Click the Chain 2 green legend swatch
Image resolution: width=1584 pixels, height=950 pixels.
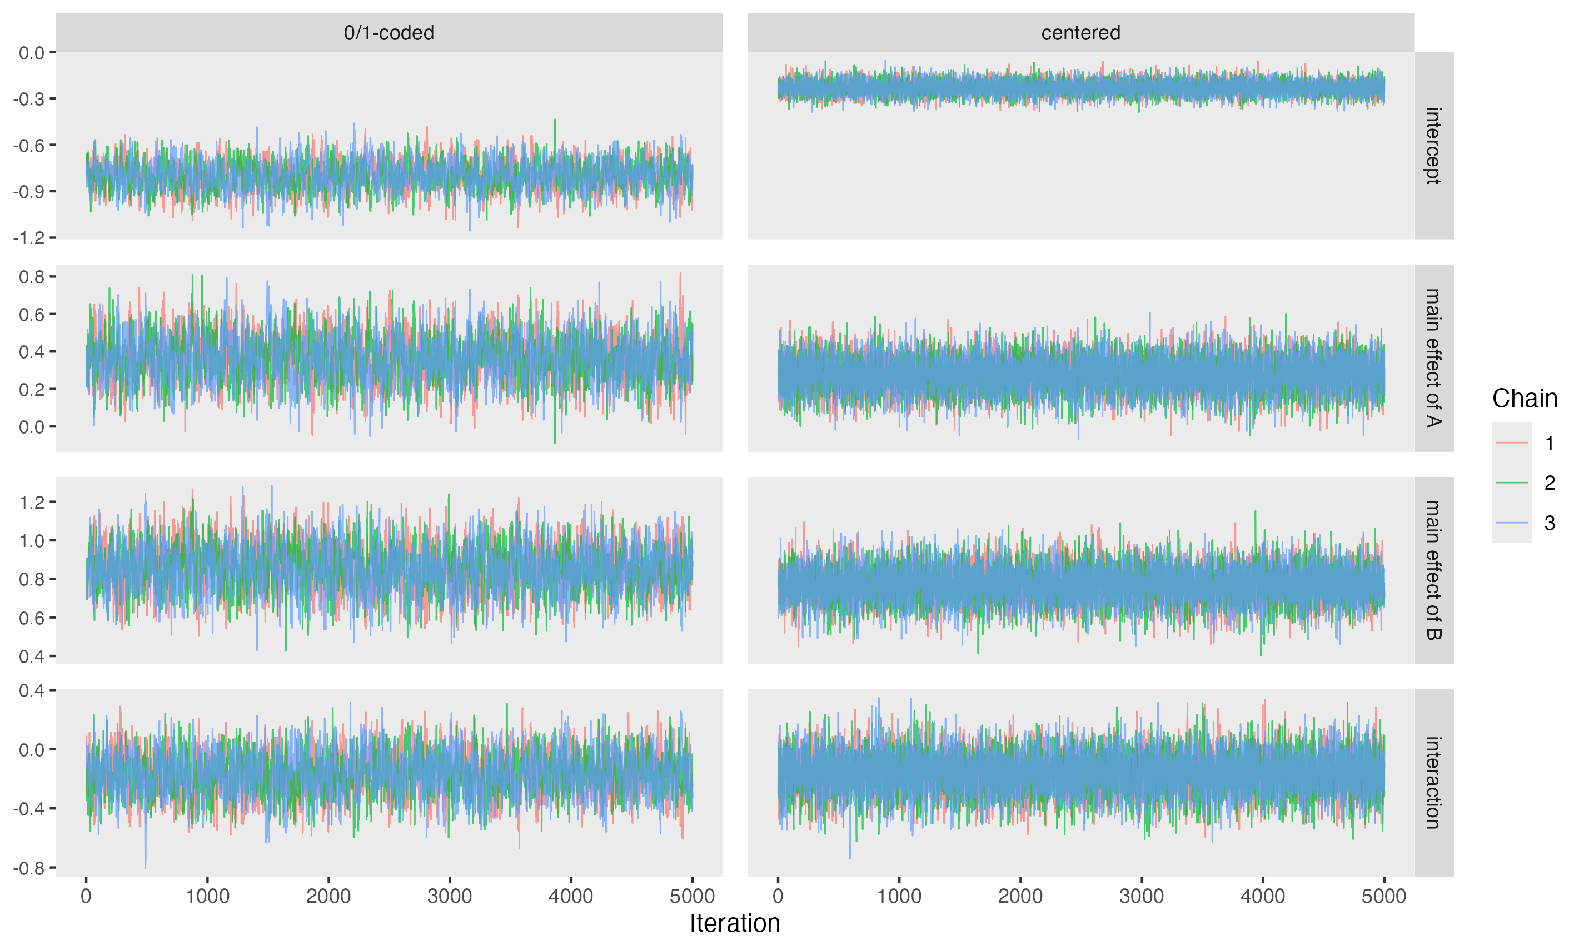click(x=1512, y=483)
